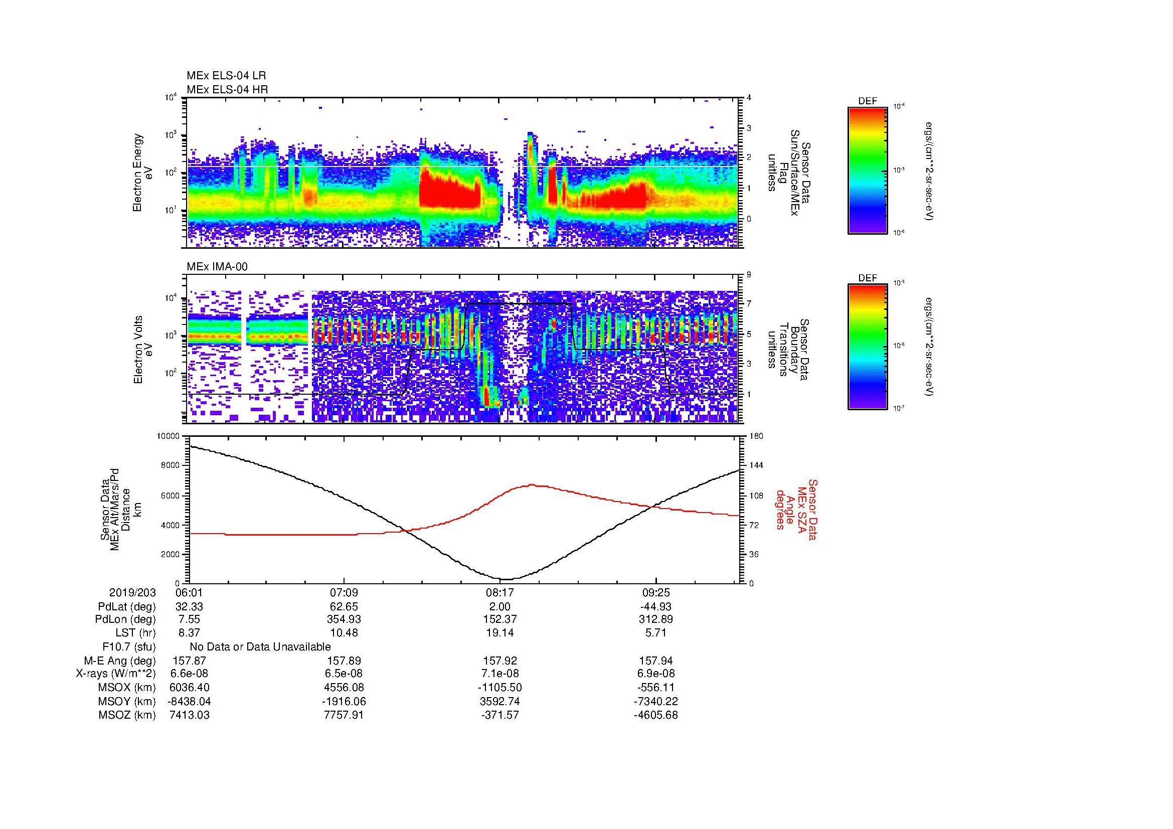Click the 'MEx IMA-00' panel title
Viewport: 1173px width, 829px height.
coord(217,267)
